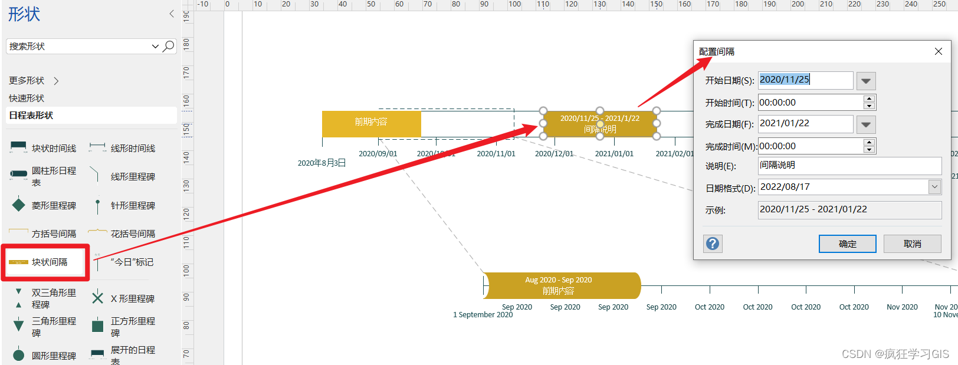Pick the 双三角形里程碑 double triangle milestone
Viewport: 958px width, 365px height.
click(43, 298)
